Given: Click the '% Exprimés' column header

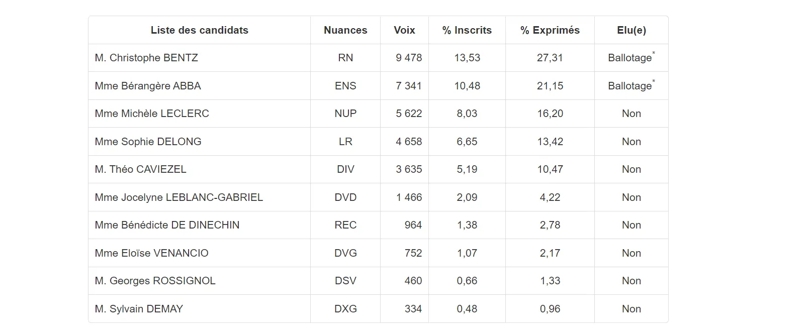Looking at the screenshot, I should coord(550,30).
